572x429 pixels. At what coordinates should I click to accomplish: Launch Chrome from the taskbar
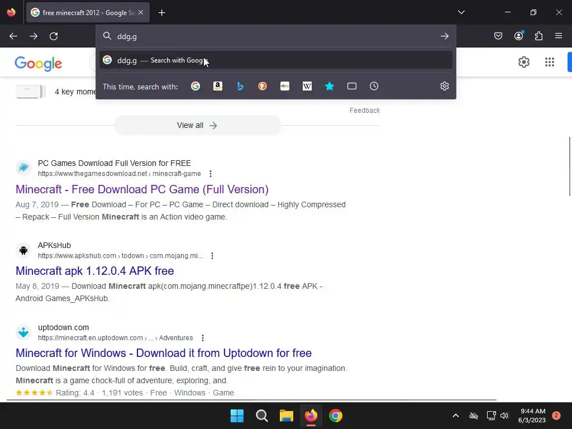(336, 416)
